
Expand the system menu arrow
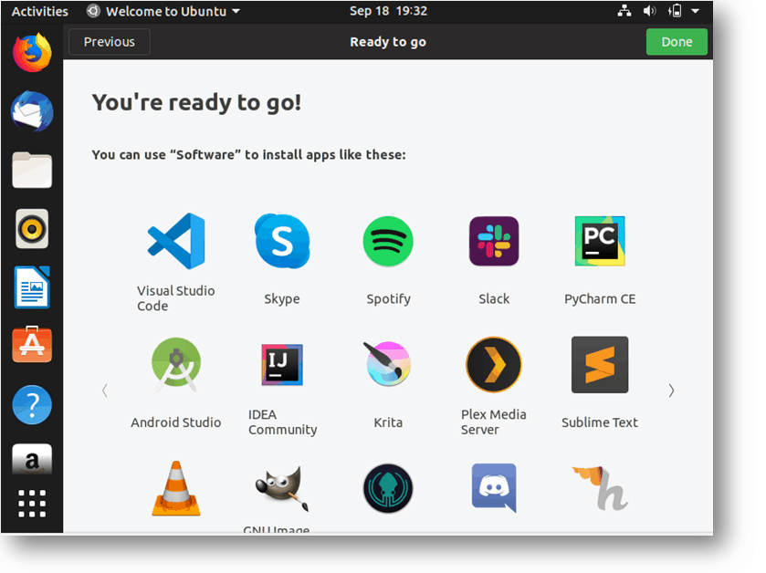coord(695,11)
